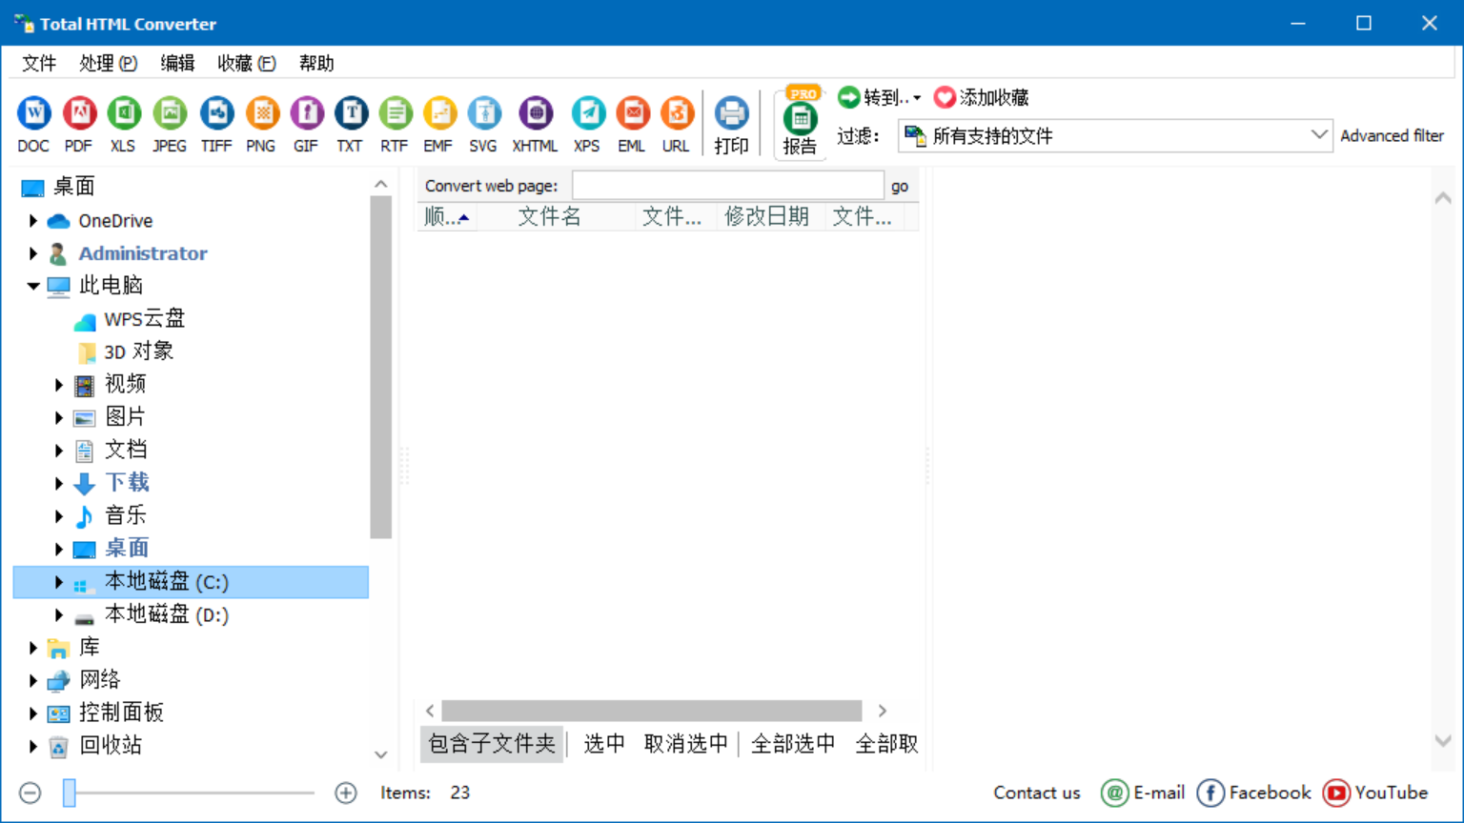
Task: Expand 本地磁盘 (D:) node
Action: [59, 615]
